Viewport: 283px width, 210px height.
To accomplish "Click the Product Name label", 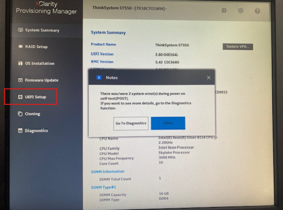I will tap(103, 44).
